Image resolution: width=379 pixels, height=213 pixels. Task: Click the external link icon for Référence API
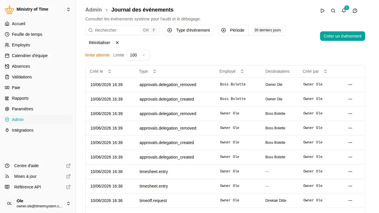tap(68, 187)
